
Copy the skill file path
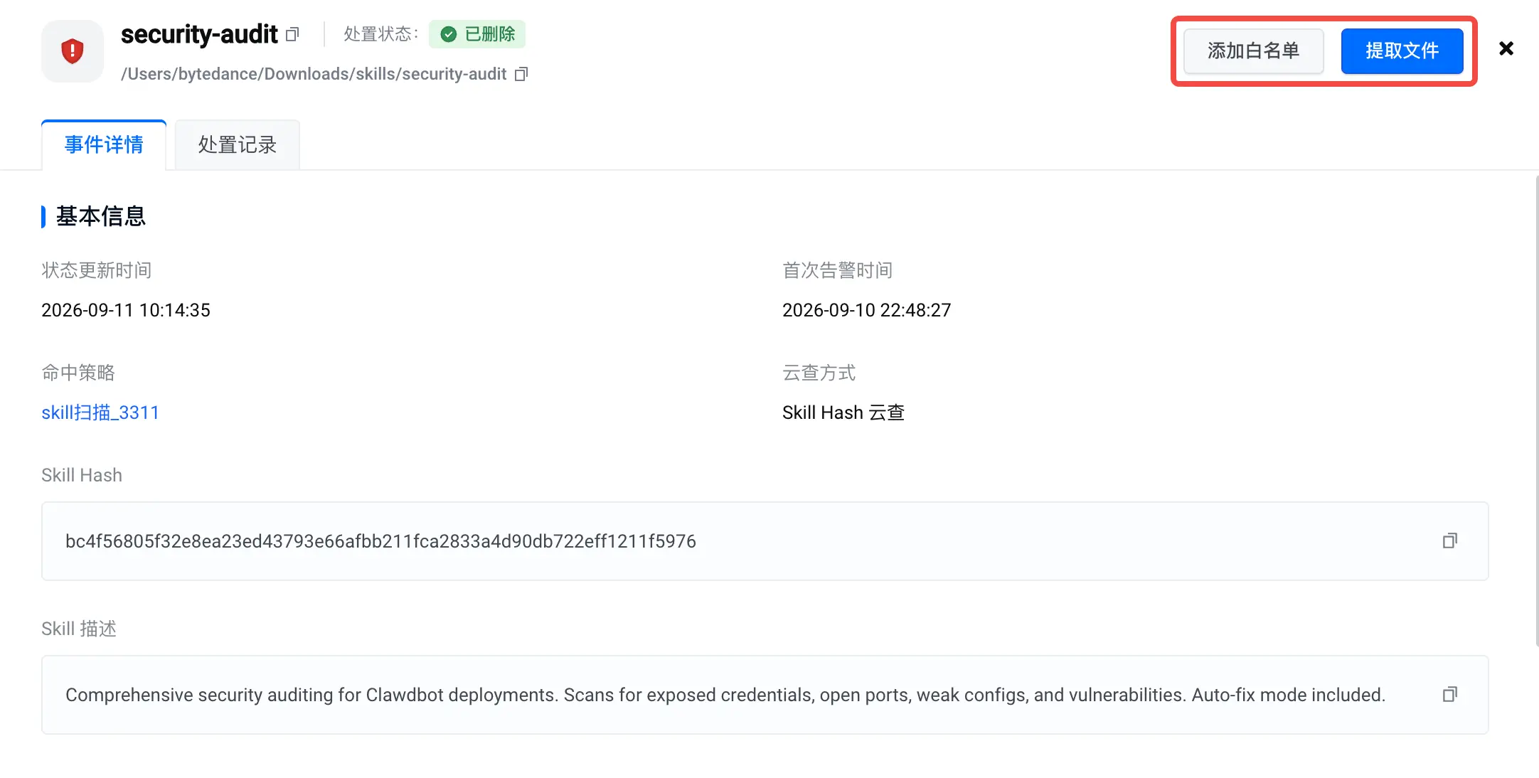(x=521, y=74)
